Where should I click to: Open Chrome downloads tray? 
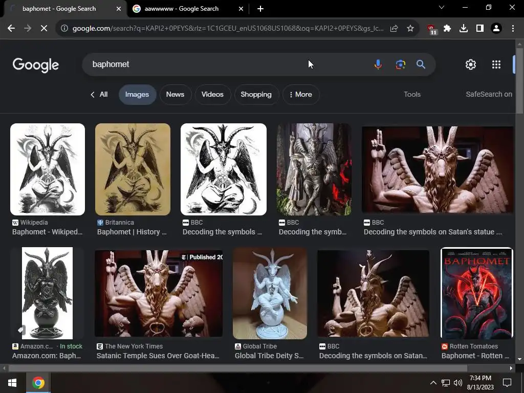(464, 29)
